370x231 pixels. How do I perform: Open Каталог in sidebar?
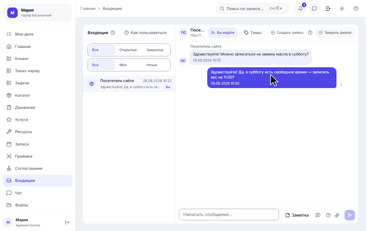point(38,95)
